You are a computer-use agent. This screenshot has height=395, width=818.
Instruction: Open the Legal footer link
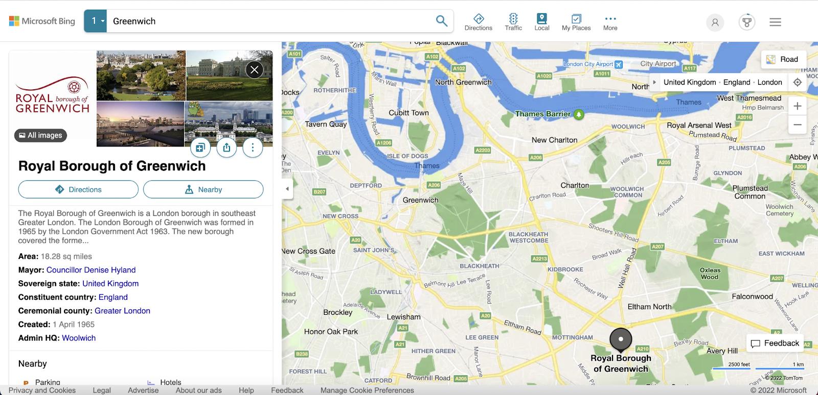click(x=102, y=390)
